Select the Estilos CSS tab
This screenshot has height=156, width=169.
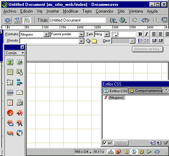point(115,91)
